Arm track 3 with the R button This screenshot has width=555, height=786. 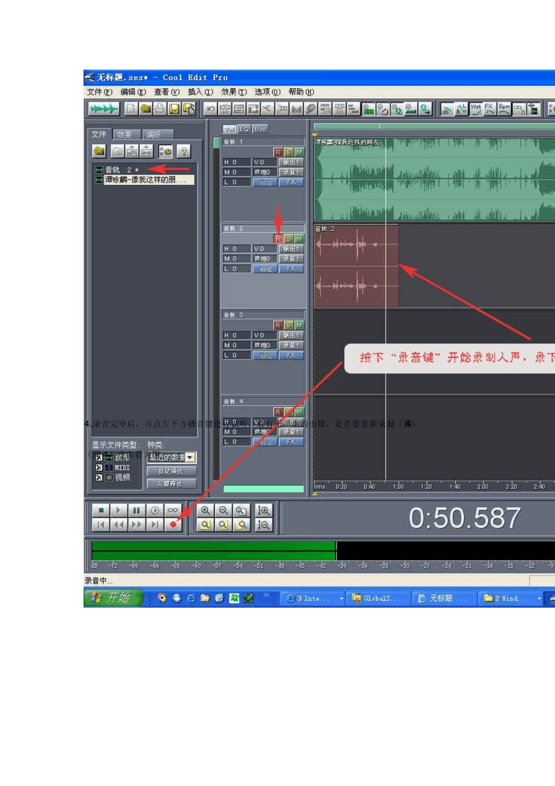278,325
